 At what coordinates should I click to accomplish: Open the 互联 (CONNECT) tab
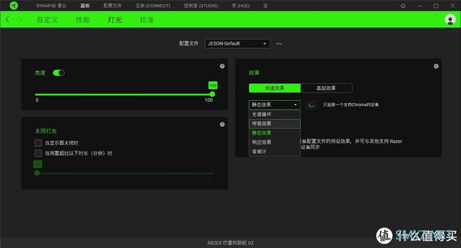click(153, 5)
